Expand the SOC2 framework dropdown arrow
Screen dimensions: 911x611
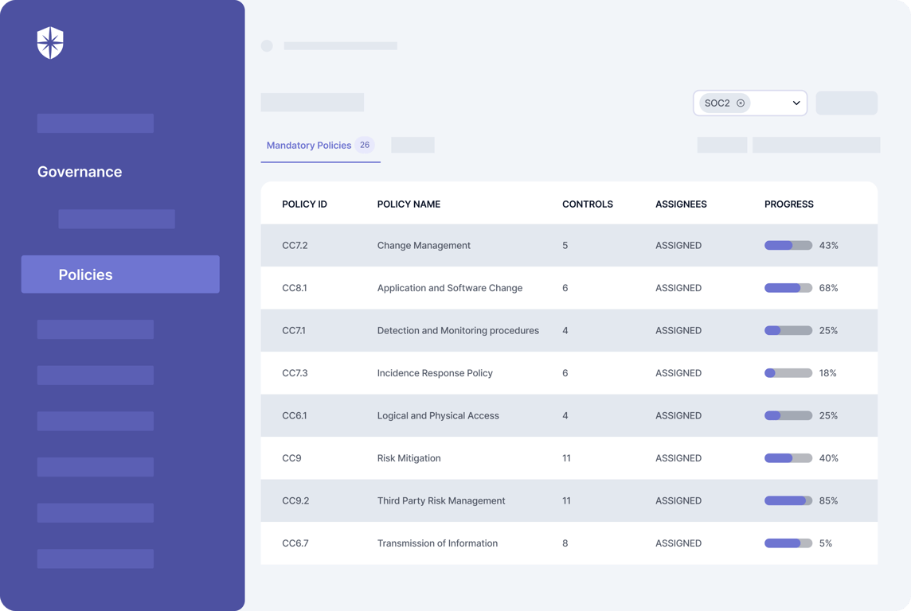(796, 103)
